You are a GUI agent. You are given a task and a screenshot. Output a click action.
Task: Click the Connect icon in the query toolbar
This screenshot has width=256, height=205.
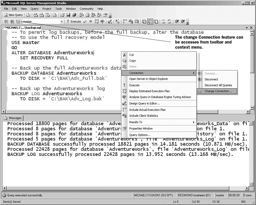[x=6, y=21]
